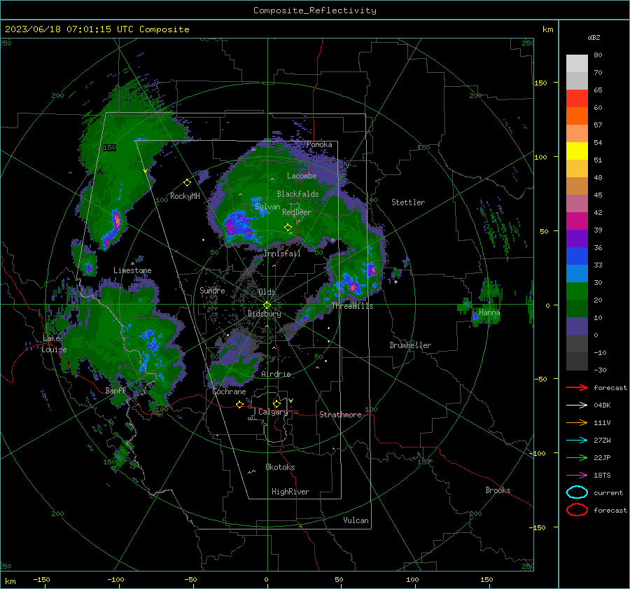Image resolution: width=630 pixels, height=589 pixels.
Task: Click the Innisfail label
Action: [x=282, y=254]
